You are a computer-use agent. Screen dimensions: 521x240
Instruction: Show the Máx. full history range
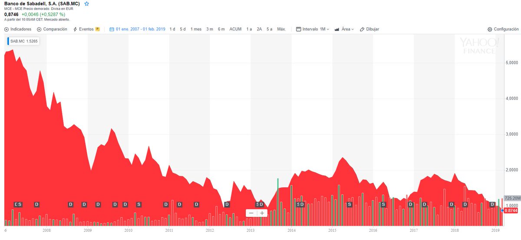pos(281,29)
